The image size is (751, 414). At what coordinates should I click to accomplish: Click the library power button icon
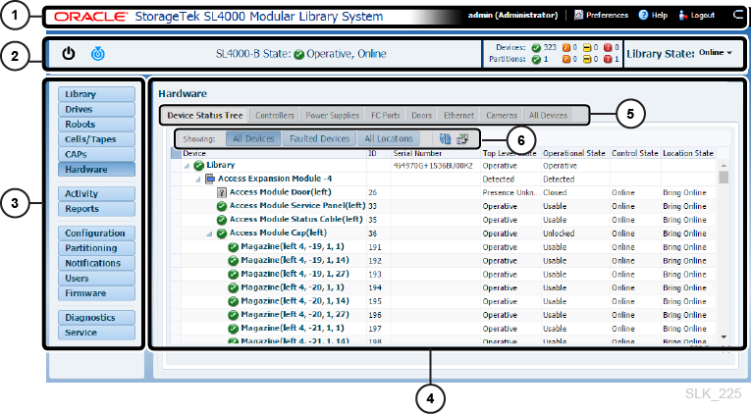pyautogui.click(x=69, y=53)
